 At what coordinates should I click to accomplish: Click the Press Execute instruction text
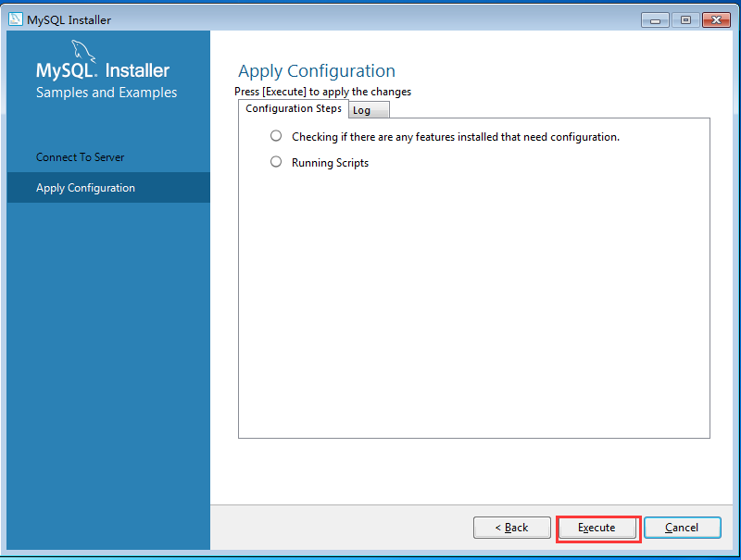click(x=322, y=92)
